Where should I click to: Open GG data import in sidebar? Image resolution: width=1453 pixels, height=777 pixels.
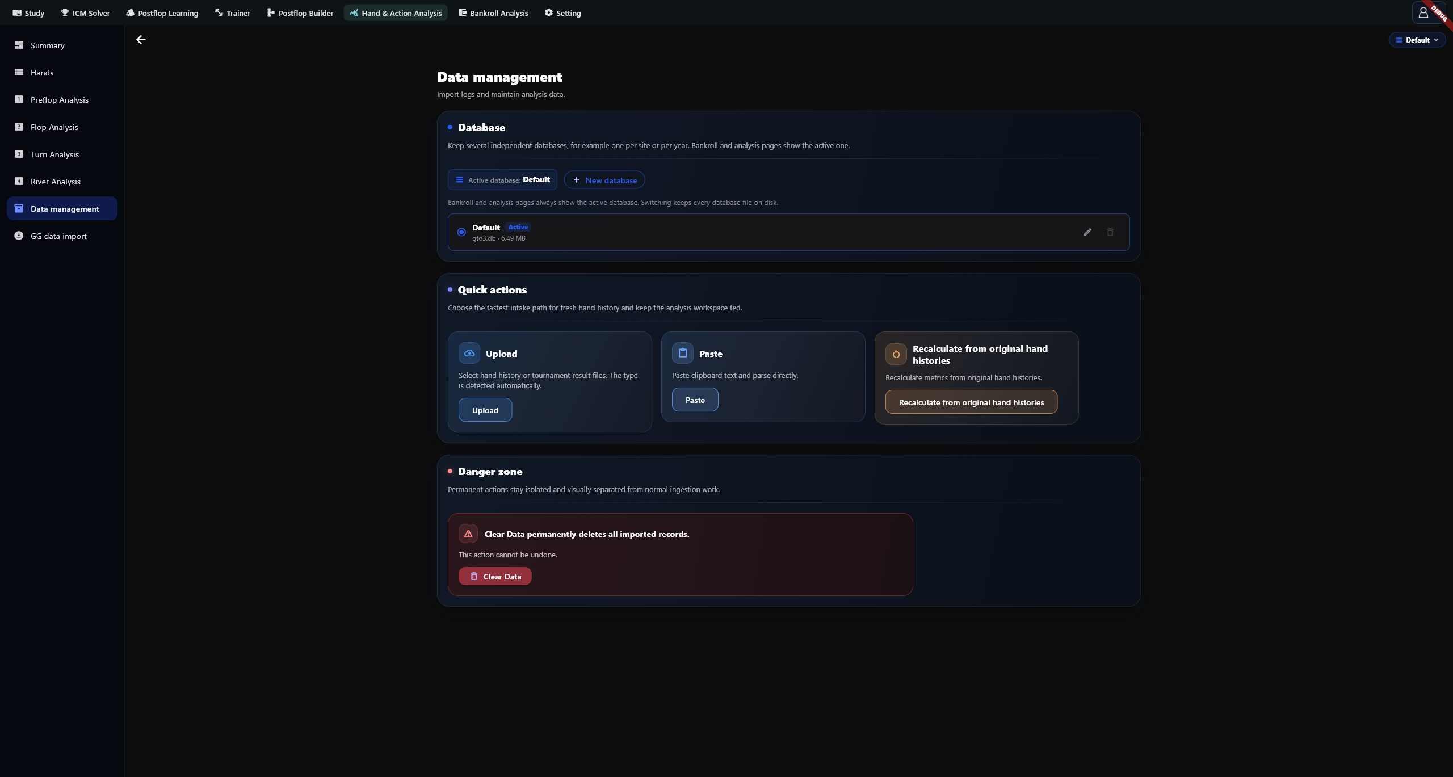click(62, 236)
